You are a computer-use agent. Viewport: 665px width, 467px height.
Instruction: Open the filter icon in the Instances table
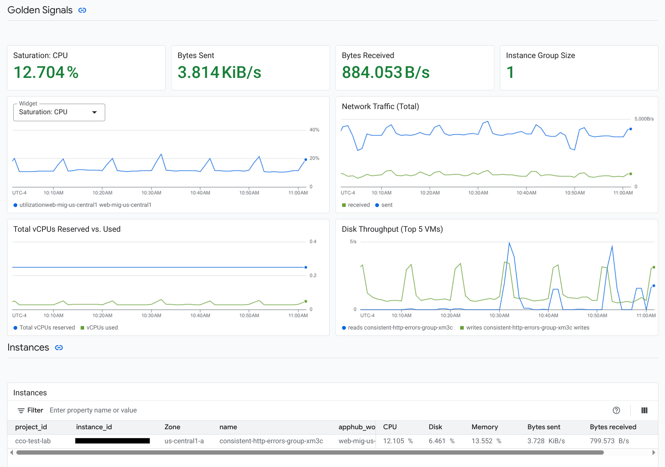pyautogui.click(x=20, y=410)
